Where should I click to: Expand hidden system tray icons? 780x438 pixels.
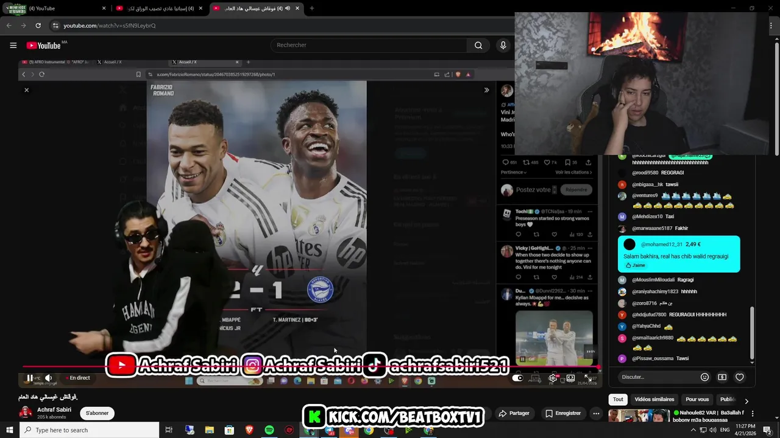(693, 430)
